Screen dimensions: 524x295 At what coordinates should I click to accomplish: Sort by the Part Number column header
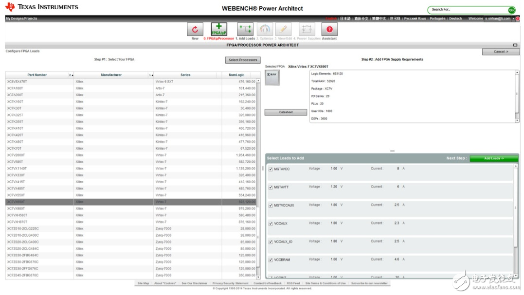[x=37, y=75]
